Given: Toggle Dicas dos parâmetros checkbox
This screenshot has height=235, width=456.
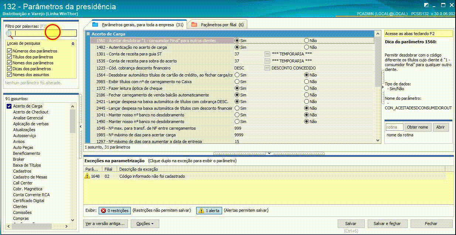Looking at the screenshot, I should click(10, 69).
